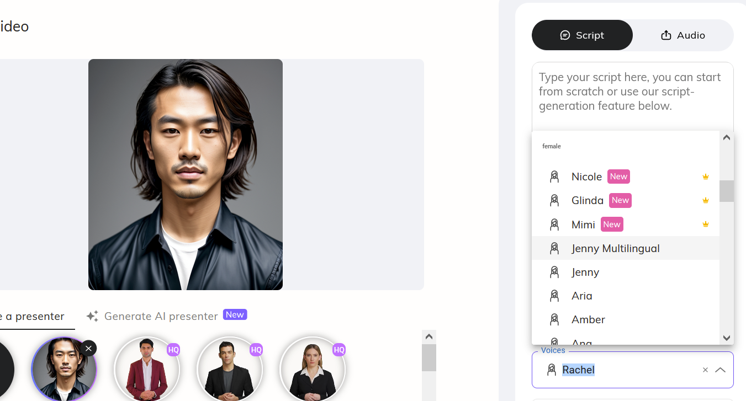Click the voice list scrollbar thumb
This screenshot has width=746, height=401.
click(727, 191)
